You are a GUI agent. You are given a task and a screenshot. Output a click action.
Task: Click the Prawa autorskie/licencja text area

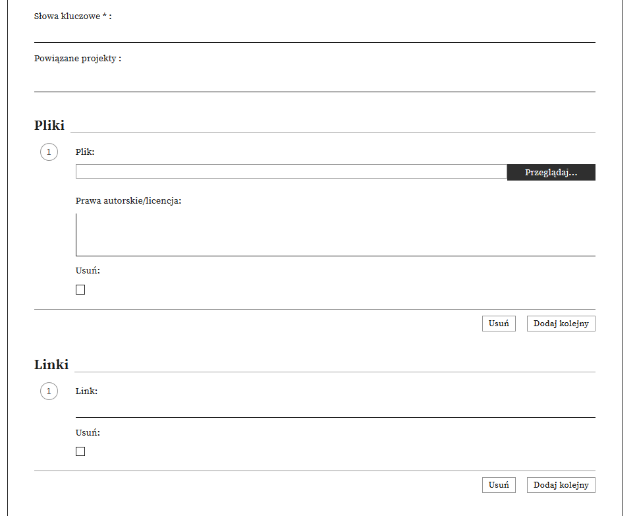point(335,235)
